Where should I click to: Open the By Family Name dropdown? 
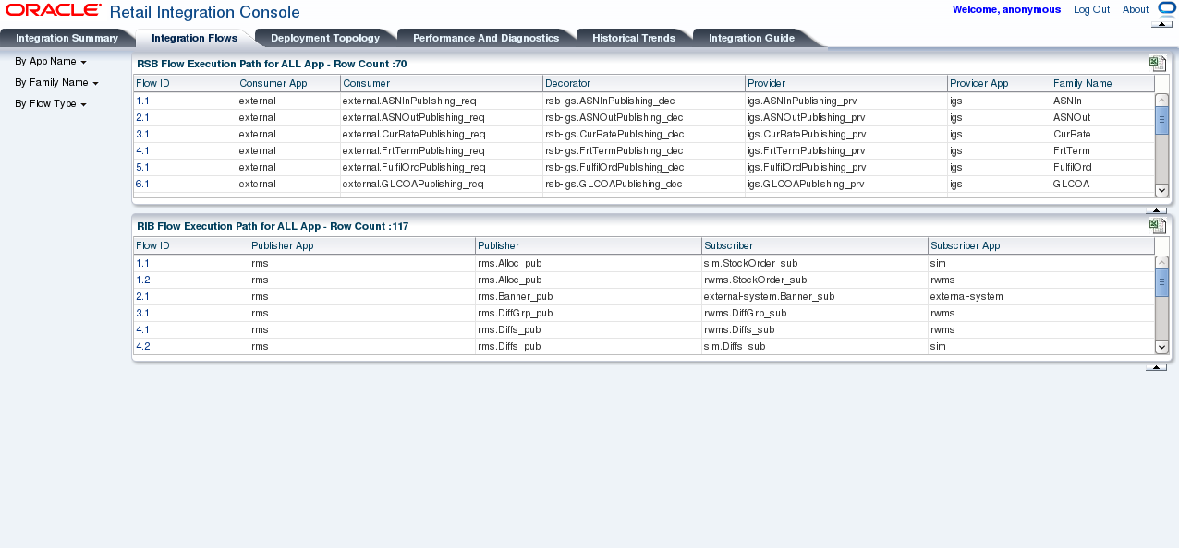56,83
